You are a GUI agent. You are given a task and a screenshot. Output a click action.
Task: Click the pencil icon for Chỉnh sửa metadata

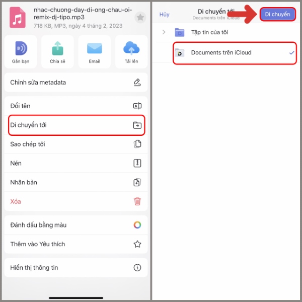pos(137,83)
